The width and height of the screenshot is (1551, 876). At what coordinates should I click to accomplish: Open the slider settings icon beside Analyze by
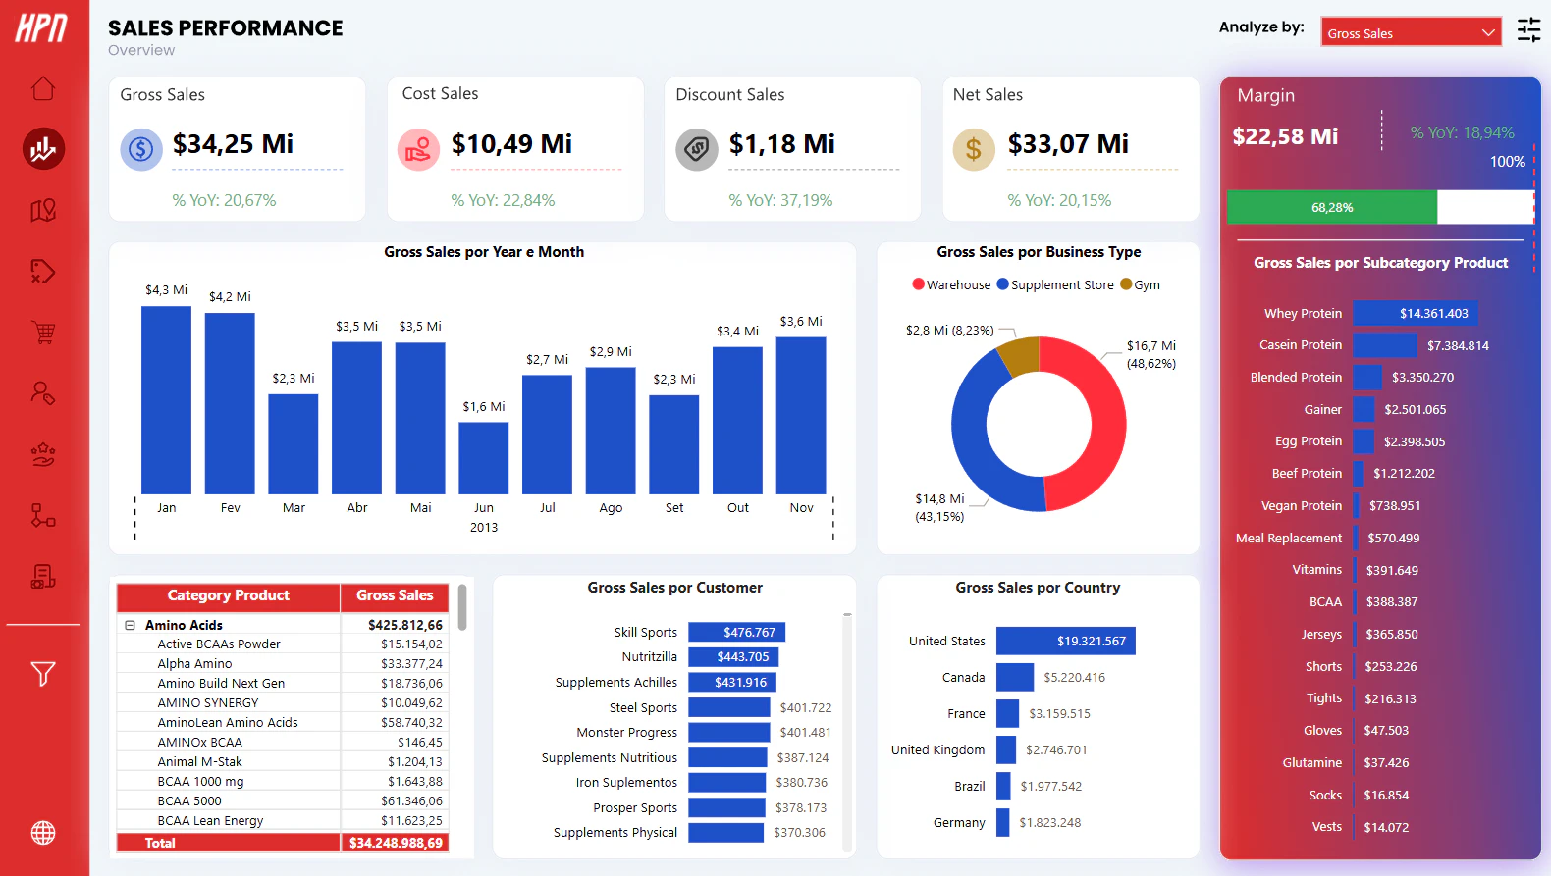(x=1528, y=30)
